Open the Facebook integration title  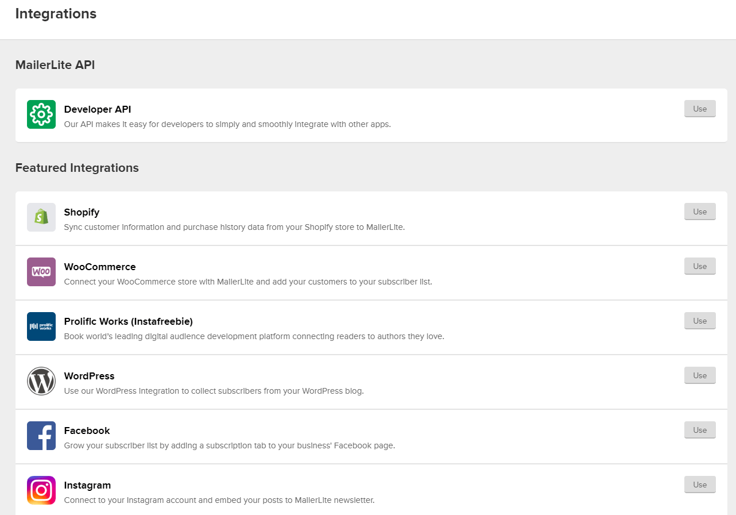pyautogui.click(x=87, y=431)
